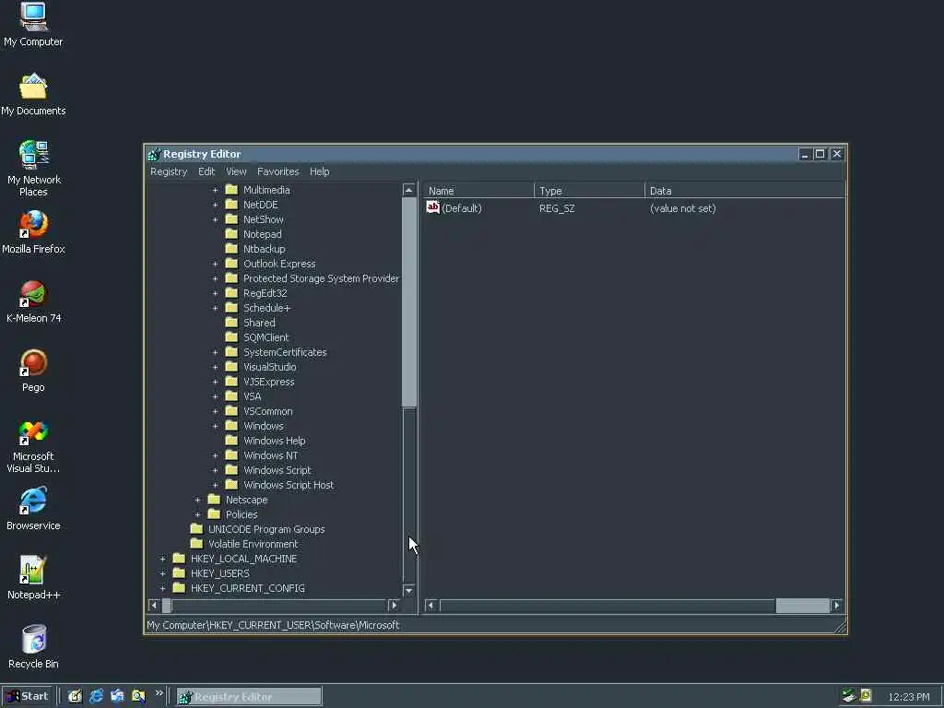The image size is (944, 708).
Task: Open the Pego desktop shortcut
Action: tap(33, 371)
